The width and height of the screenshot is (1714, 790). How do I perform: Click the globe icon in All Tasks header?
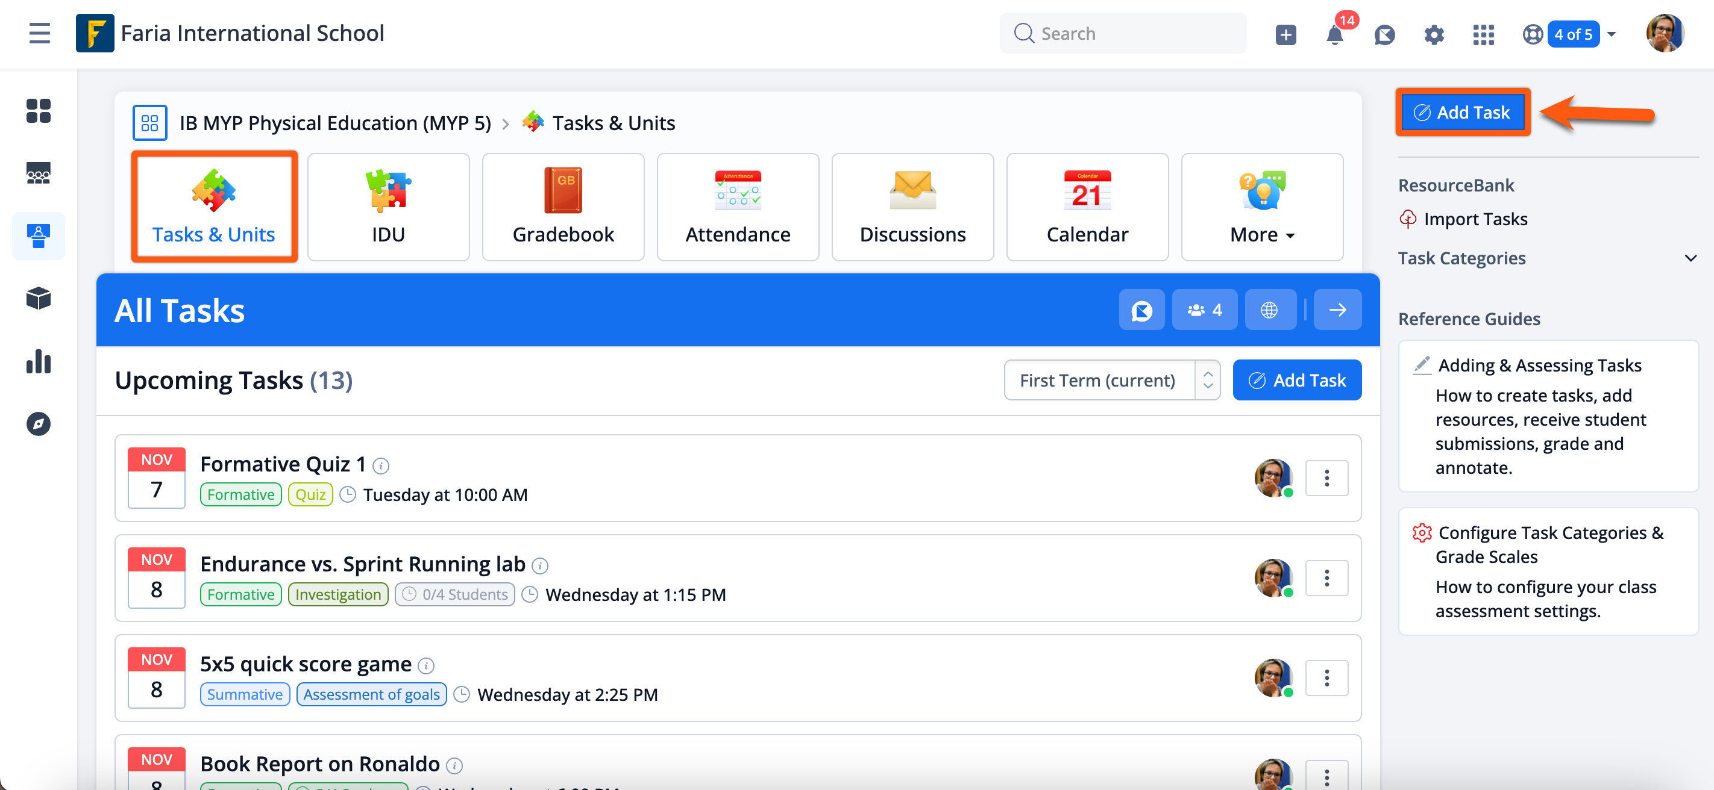(1270, 310)
